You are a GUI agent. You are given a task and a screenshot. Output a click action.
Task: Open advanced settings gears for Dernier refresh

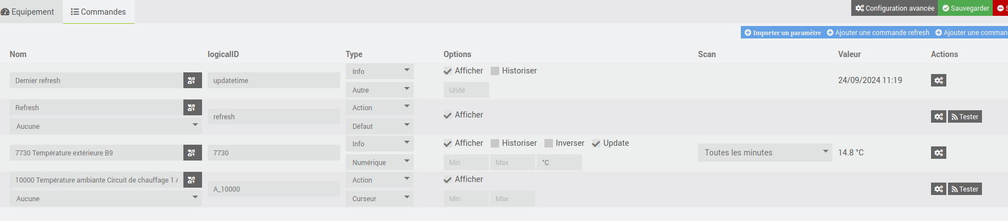click(938, 80)
